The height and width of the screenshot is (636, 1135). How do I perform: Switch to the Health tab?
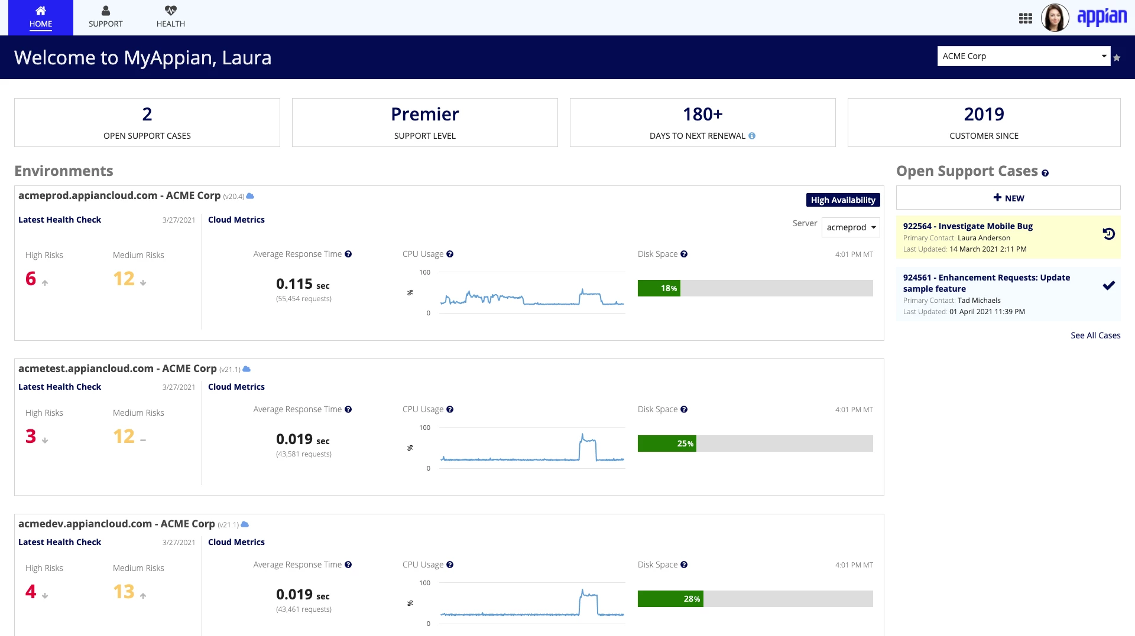click(x=171, y=18)
